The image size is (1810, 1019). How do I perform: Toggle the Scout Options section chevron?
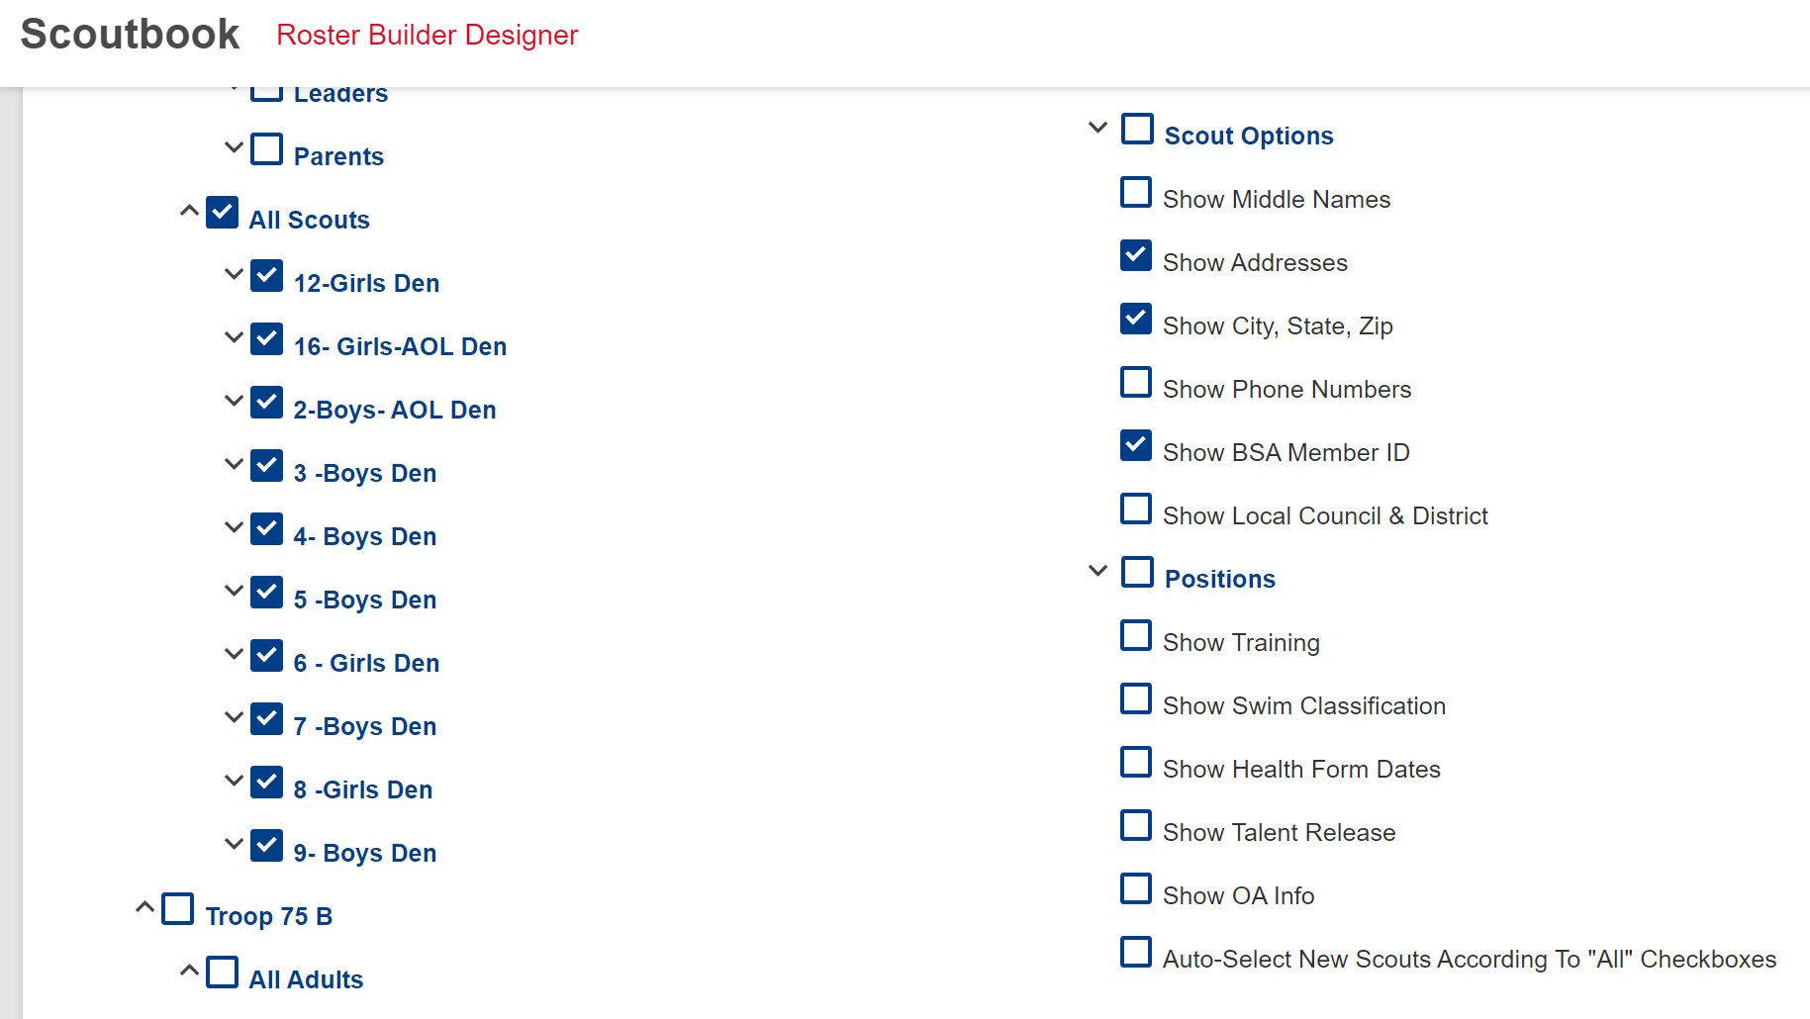(x=1097, y=128)
